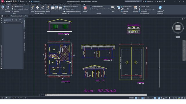Click the Objeto OLE tool
186x104 pixels.
coord(125,9)
